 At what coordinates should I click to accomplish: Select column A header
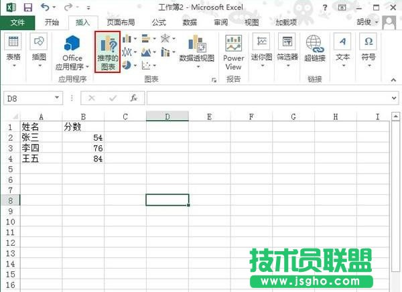click(x=42, y=117)
